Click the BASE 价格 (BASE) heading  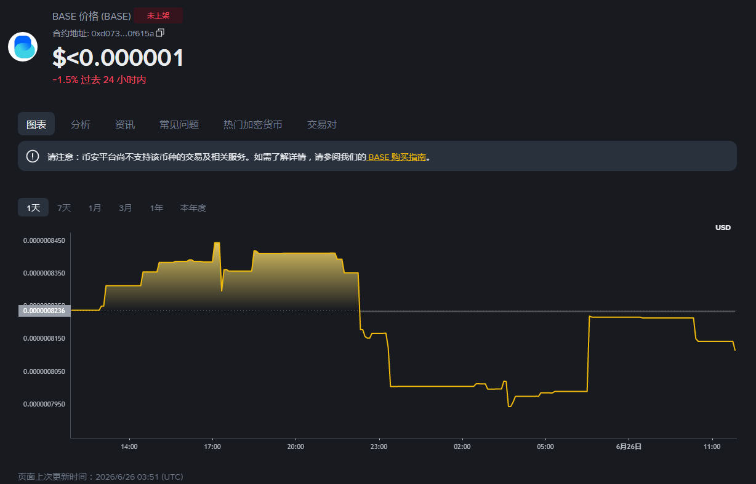click(x=92, y=16)
